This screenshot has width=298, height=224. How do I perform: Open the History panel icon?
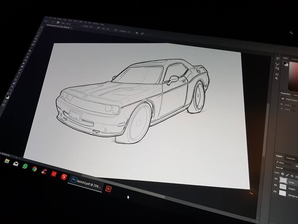[278, 58]
